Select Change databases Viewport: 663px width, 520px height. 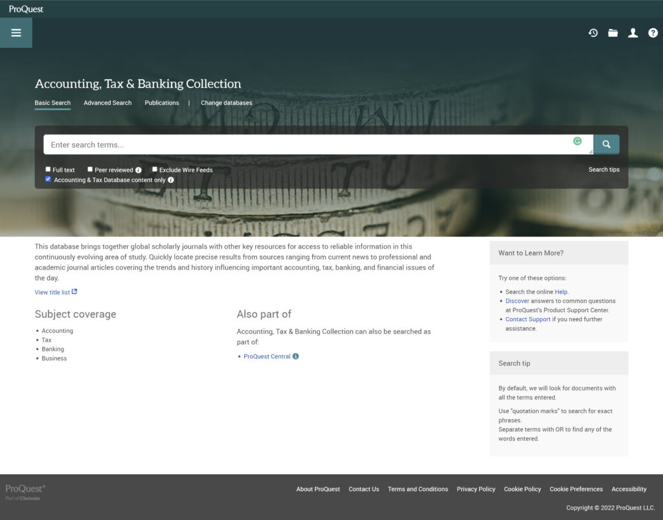tap(226, 103)
